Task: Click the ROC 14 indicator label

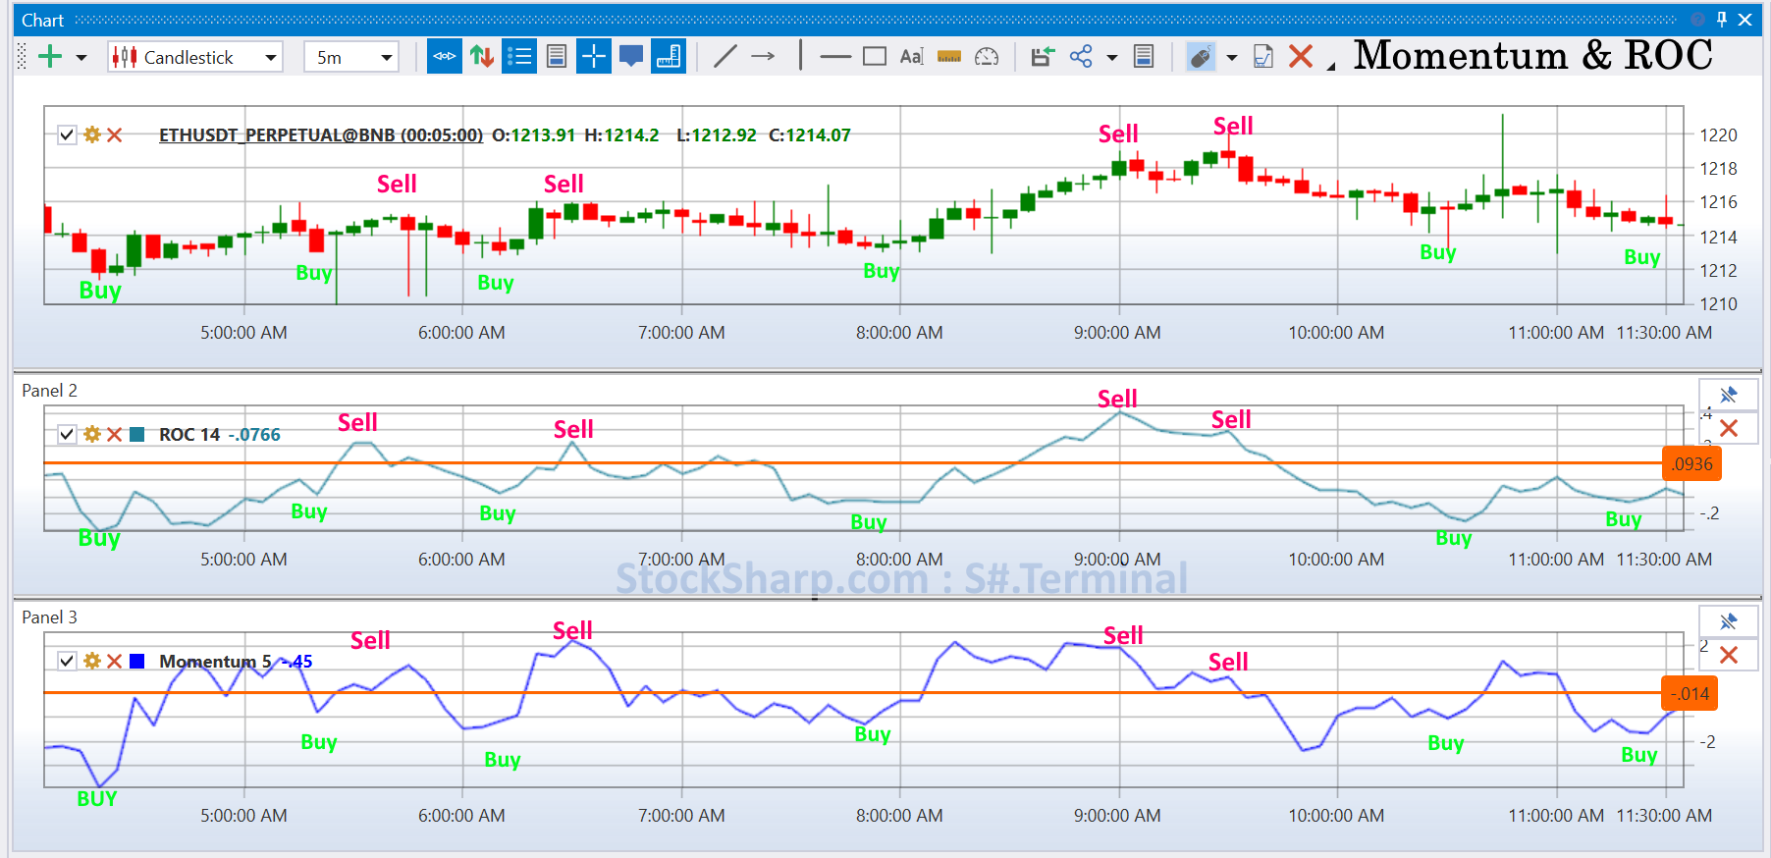Action: coord(189,434)
